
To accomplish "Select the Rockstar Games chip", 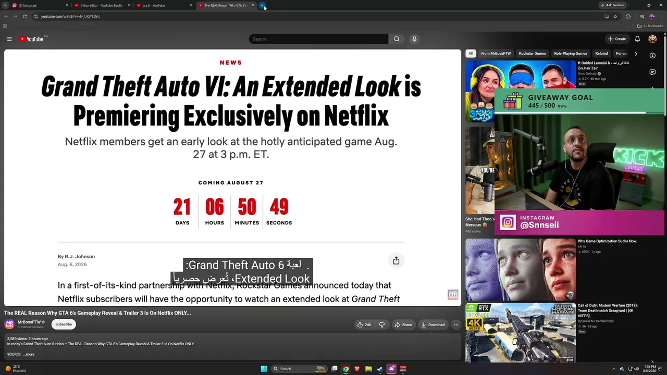I will point(533,54).
